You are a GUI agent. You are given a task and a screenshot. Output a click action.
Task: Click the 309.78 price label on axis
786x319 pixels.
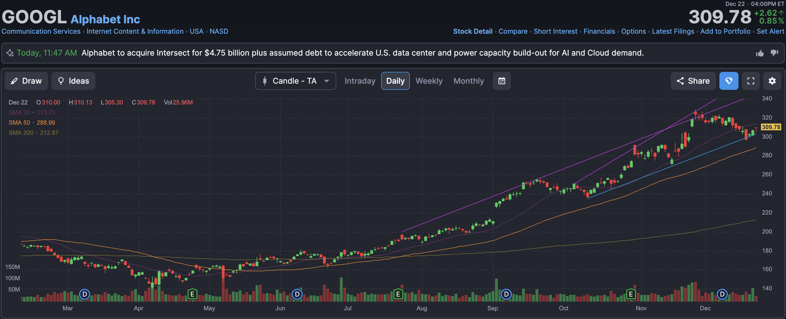coord(771,127)
